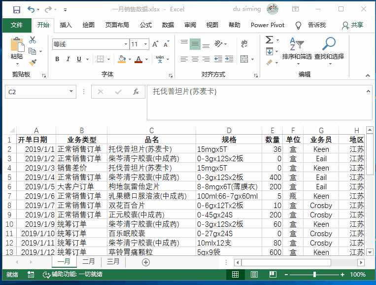Click the Format Painter brush icon

pyautogui.click(x=33, y=63)
